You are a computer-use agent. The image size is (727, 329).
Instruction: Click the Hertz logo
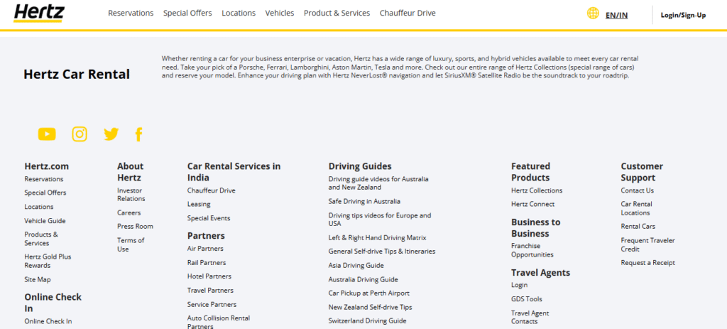(39, 14)
